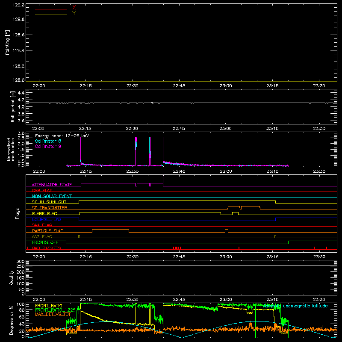Click the Flags axis title
Image resolution: width=342 pixels, height=342 pixels.
click(x=18, y=213)
